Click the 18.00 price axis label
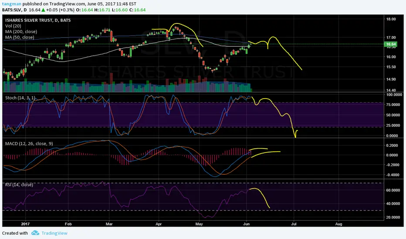The width and height of the screenshot is (406, 239). pos(391,19)
